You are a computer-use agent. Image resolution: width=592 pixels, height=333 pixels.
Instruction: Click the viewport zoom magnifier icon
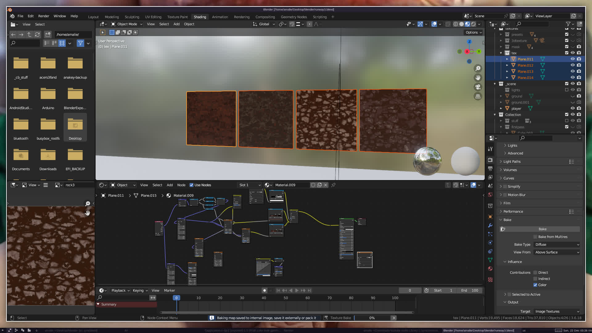click(x=478, y=68)
